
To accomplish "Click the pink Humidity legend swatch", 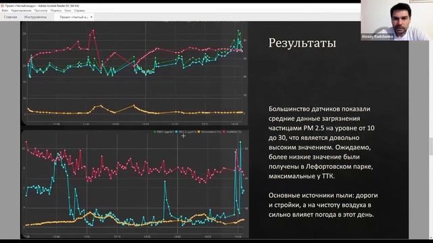I will 224,132.
